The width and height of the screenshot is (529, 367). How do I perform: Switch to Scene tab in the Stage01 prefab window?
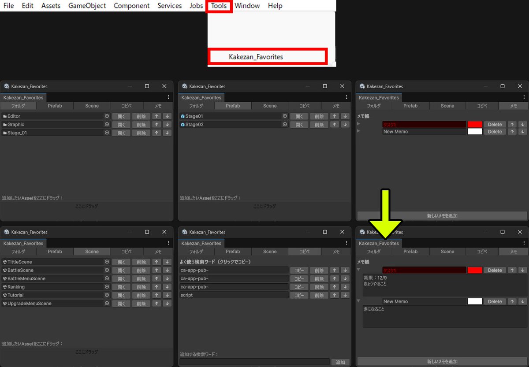(x=270, y=106)
